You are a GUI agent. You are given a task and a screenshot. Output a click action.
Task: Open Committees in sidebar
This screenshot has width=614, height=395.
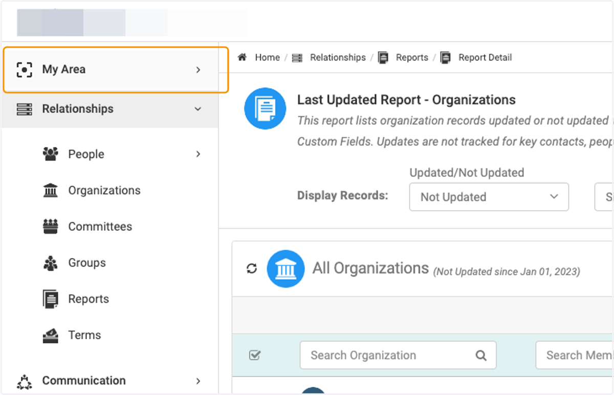click(100, 227)
